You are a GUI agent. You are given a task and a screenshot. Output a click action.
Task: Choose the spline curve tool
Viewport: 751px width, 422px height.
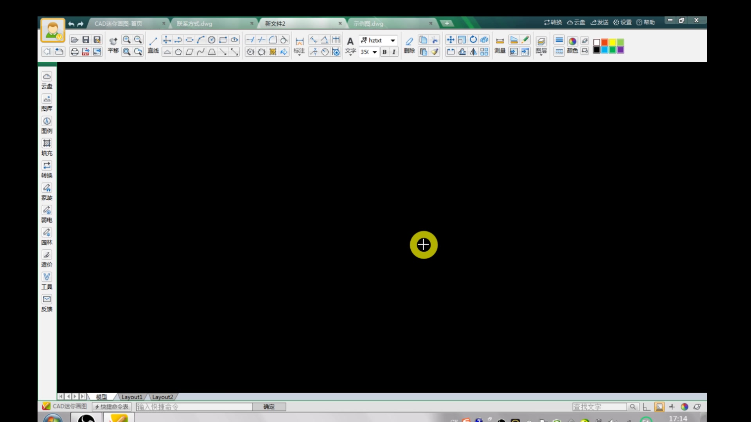201,52
